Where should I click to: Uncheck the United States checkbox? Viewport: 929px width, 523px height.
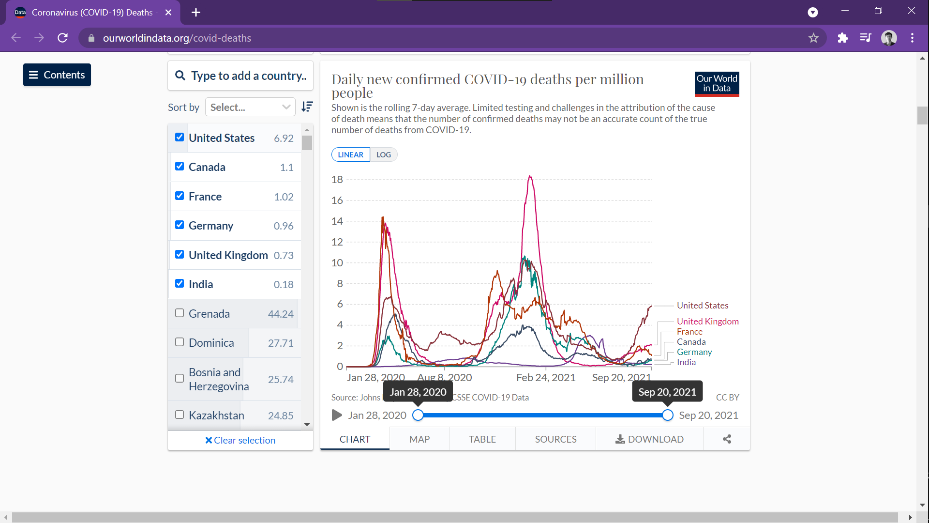(x=180, y=138)
